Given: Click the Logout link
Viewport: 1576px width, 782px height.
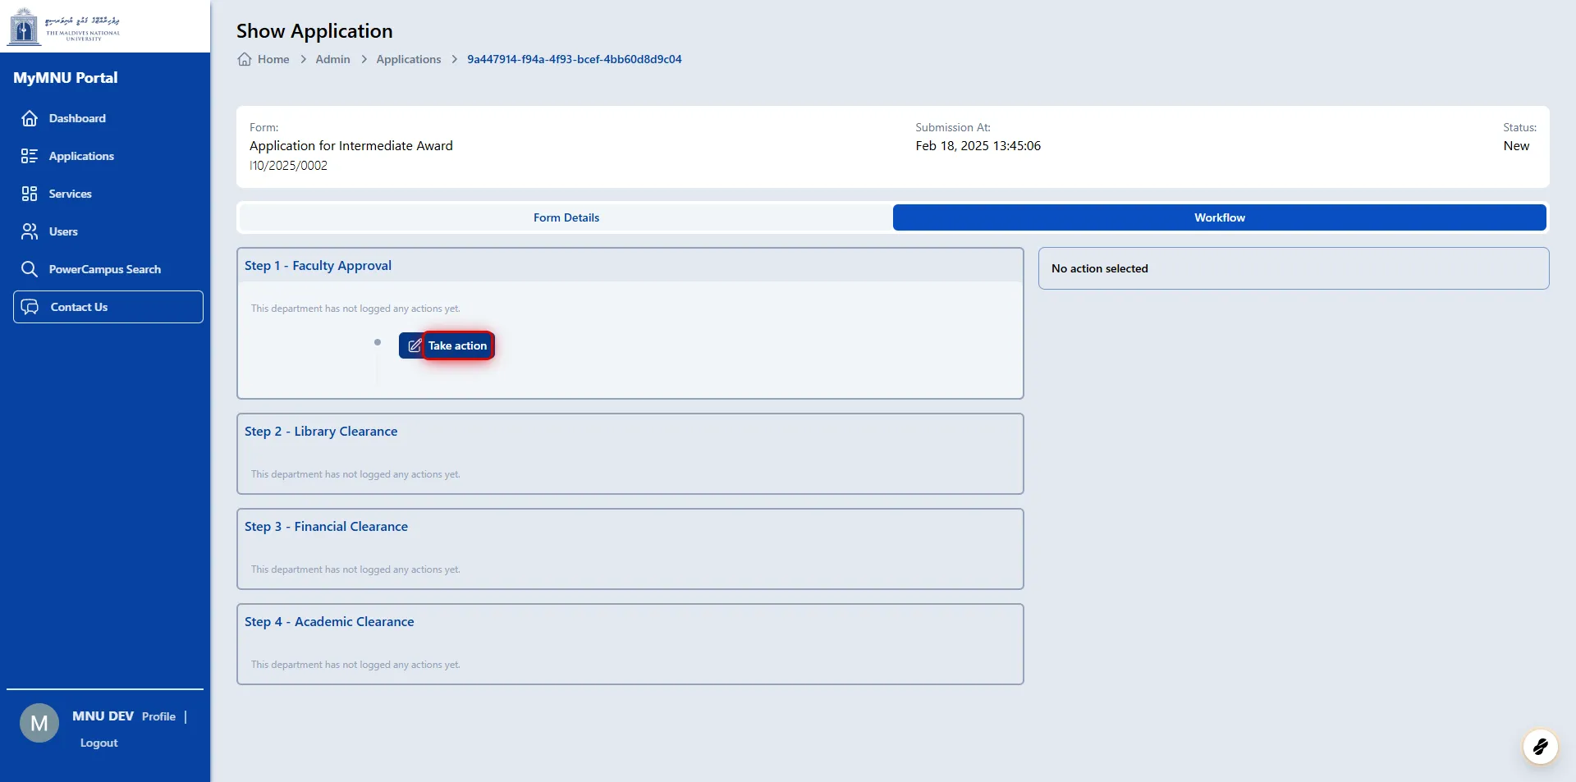Looking at the screenshot, I should (x=99, y=743).
